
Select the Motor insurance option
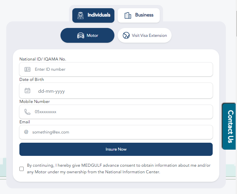tap(87, 36)
